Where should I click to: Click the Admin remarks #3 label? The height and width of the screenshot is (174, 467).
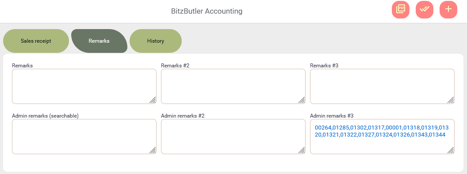[x=332, y=115]
